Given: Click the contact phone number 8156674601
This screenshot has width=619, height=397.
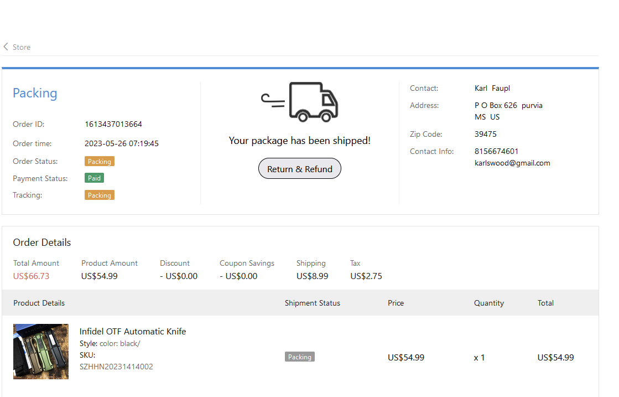Looking at the screenshot, I should [496, 151].
